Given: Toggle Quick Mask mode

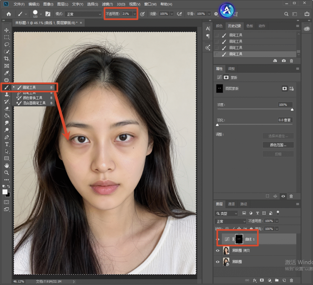Looking at the screenshot, I should [6, 202].
